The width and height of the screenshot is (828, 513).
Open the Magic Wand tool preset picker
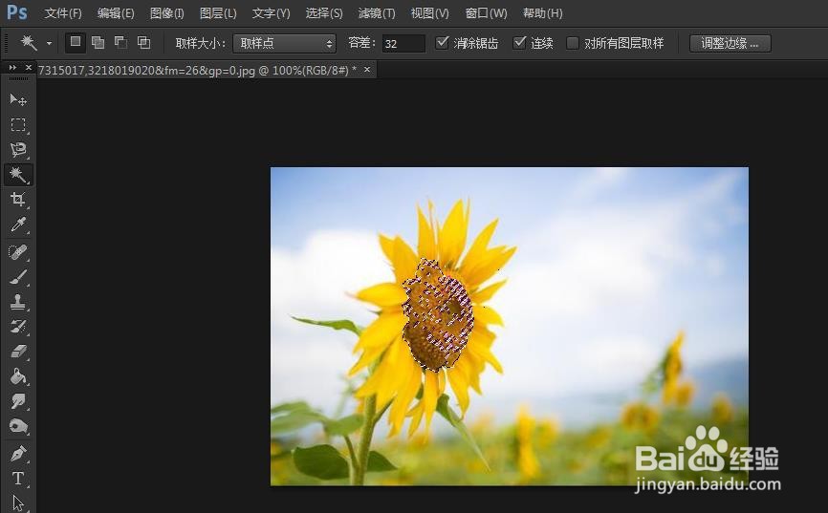49,43
